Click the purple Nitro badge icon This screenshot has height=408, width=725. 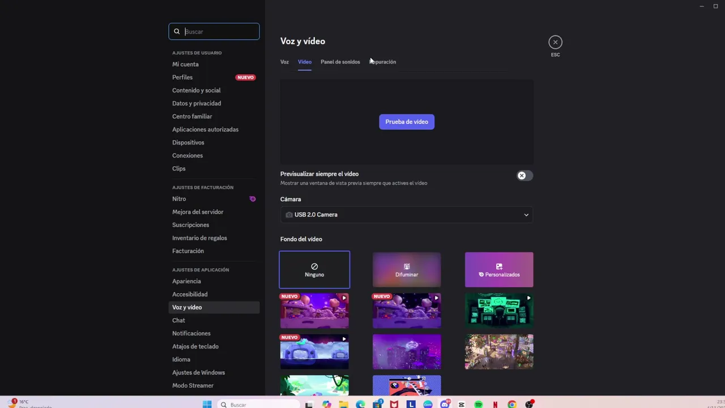click(253, 199)
